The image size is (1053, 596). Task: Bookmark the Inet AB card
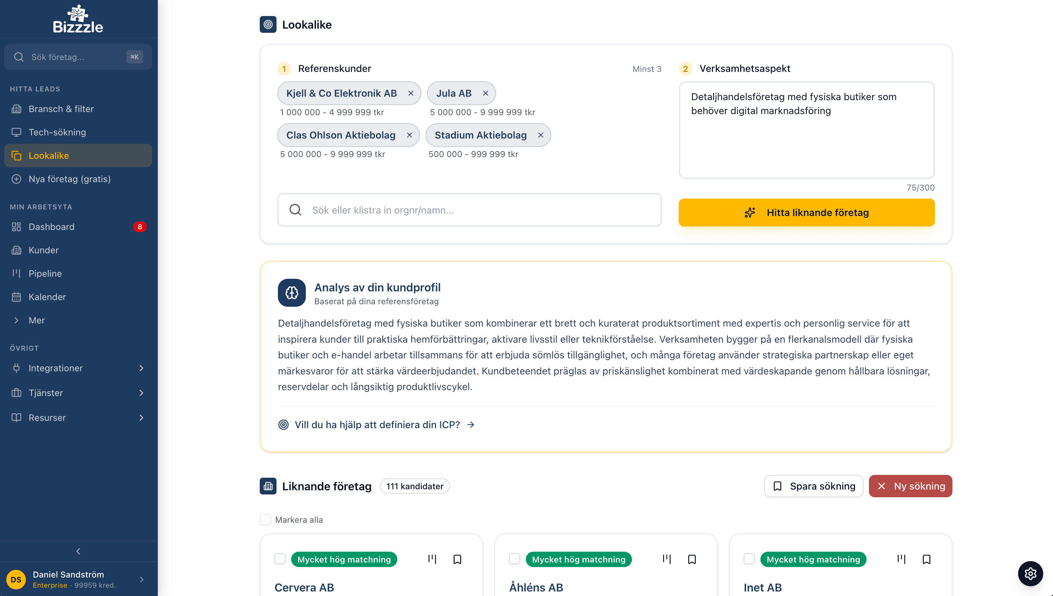pyautogui.click(x=927, y=559)
